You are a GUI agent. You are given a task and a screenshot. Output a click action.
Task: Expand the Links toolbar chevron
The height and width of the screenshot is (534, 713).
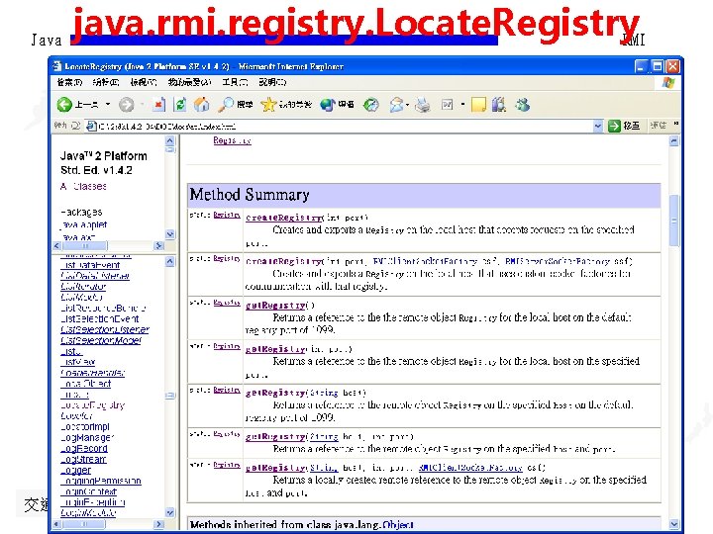[675, 124]
